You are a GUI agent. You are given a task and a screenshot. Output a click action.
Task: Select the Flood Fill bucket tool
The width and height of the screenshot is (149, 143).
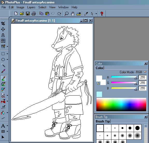(3, 113)
